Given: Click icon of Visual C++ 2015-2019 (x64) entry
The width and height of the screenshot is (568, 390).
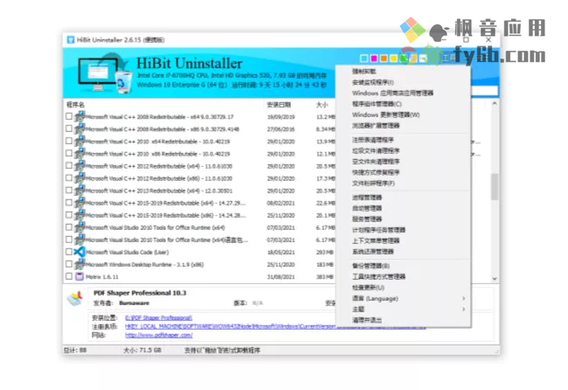Looking at the screenshot, I should click(80, 203).
